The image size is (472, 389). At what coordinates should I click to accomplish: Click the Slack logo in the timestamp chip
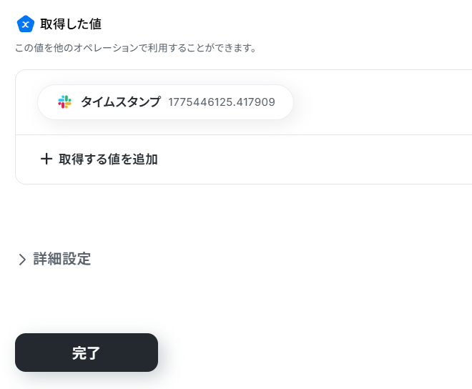click(x=64, y=102)
